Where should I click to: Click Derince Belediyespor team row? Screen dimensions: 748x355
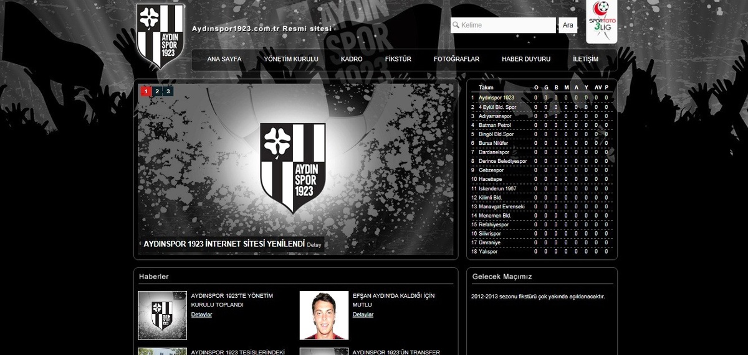[x=541, y=161]
